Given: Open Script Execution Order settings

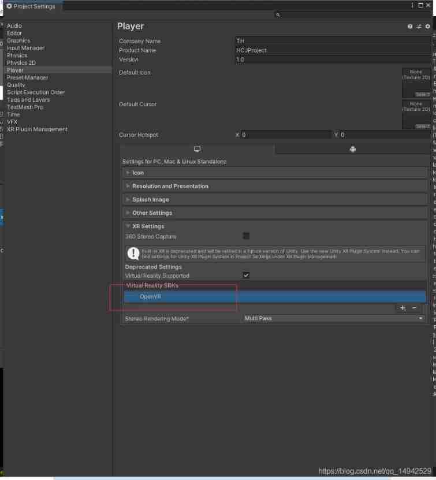Looking at the screenshot, I should (36, 92).
